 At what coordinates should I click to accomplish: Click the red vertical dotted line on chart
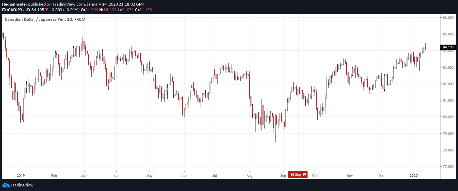click(x=298, y=92)
